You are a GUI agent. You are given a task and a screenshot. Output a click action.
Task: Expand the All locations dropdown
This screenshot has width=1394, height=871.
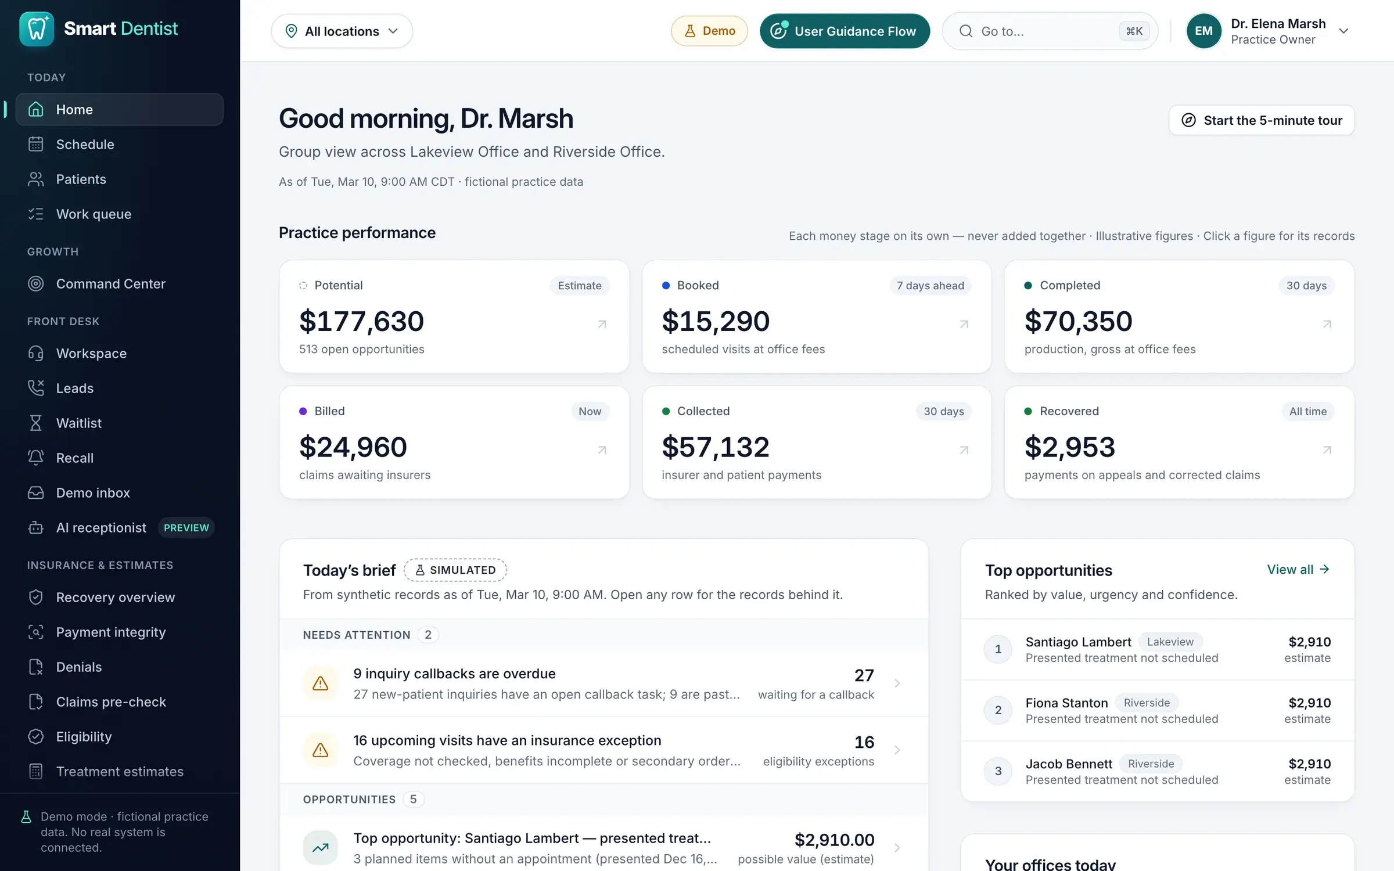click(x=342, y=31)
